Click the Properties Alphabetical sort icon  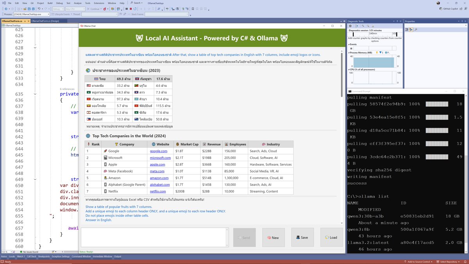click(x=411, y=29)
